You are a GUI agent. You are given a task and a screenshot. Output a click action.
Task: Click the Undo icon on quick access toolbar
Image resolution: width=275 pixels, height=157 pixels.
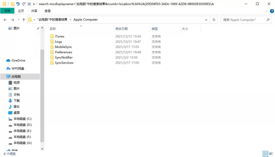[18, 4]
